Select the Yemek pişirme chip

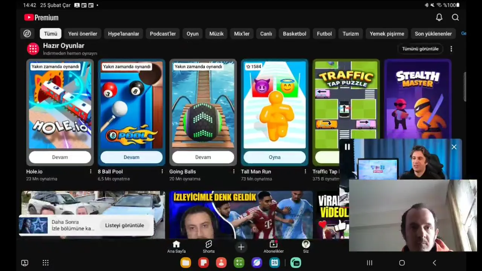(387, 33)
